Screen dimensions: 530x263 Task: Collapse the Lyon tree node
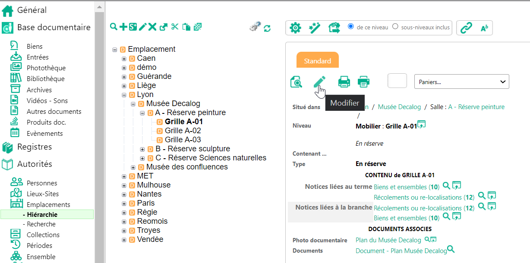click(124, 95)
